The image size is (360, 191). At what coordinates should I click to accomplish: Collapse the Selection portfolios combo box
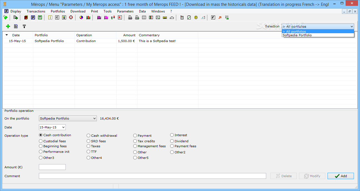352,27
